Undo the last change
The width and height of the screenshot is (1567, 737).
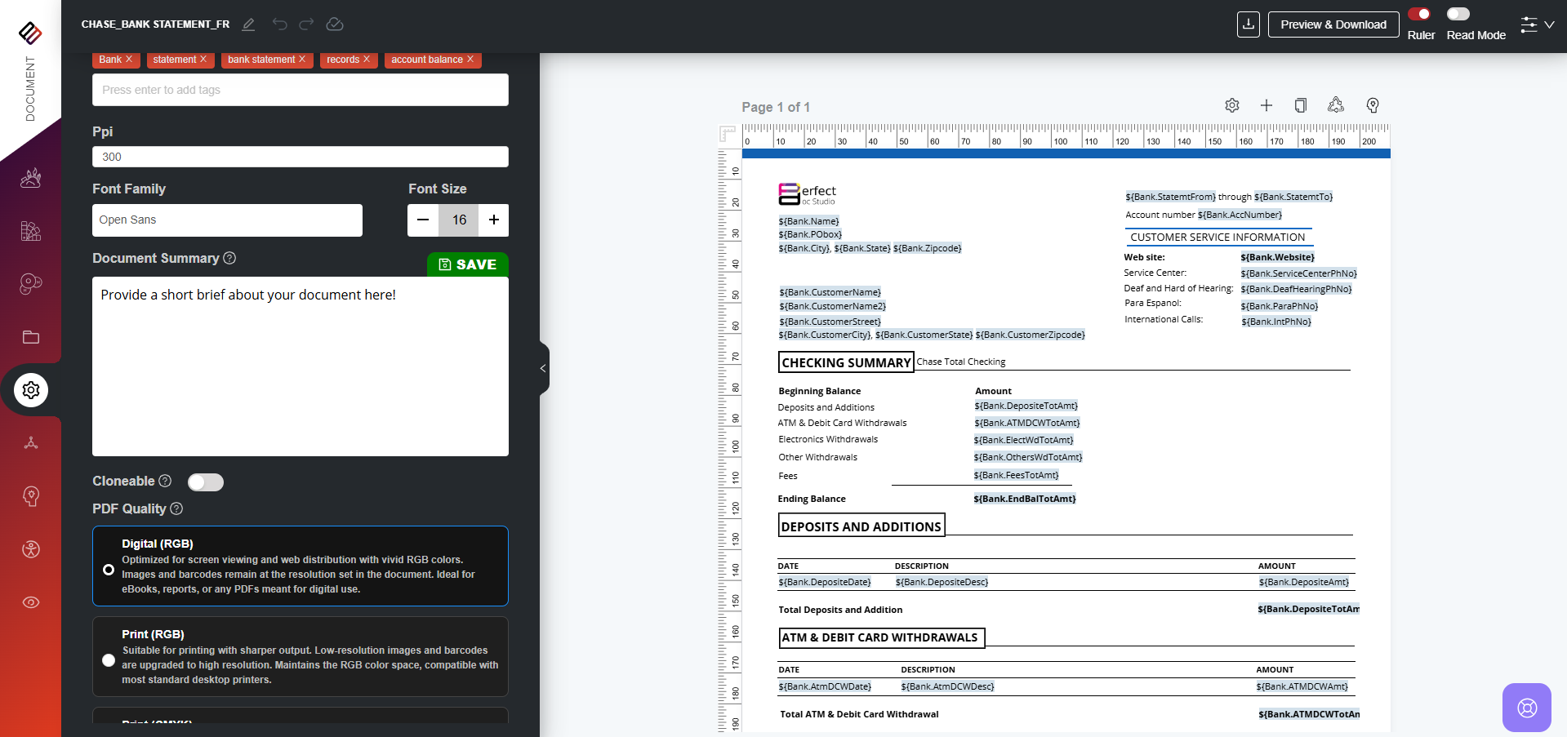(279, 24)
